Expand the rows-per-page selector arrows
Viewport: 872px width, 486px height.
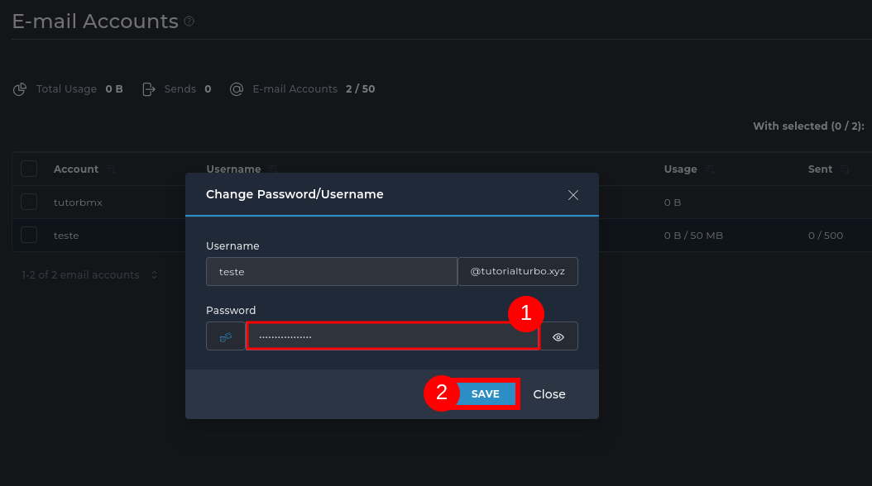tap(154, 275)
